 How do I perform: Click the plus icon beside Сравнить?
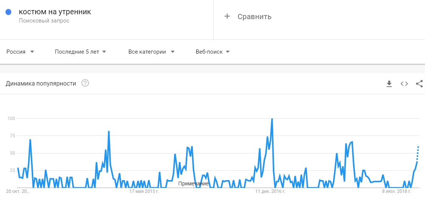pyautogui.click(x=227, y=17)
